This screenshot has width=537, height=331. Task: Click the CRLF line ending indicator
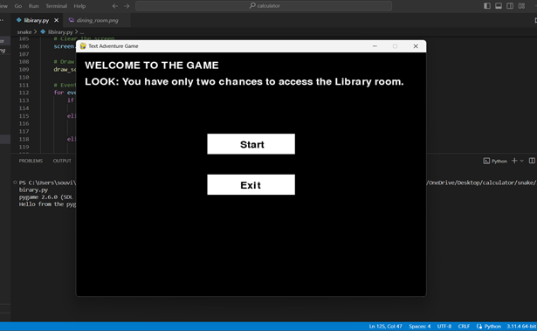point(464,327)
